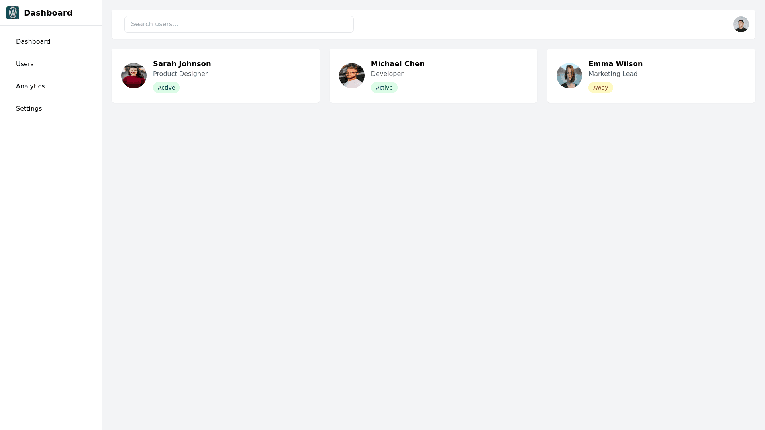Click the Developer role text

pos(387,74)
